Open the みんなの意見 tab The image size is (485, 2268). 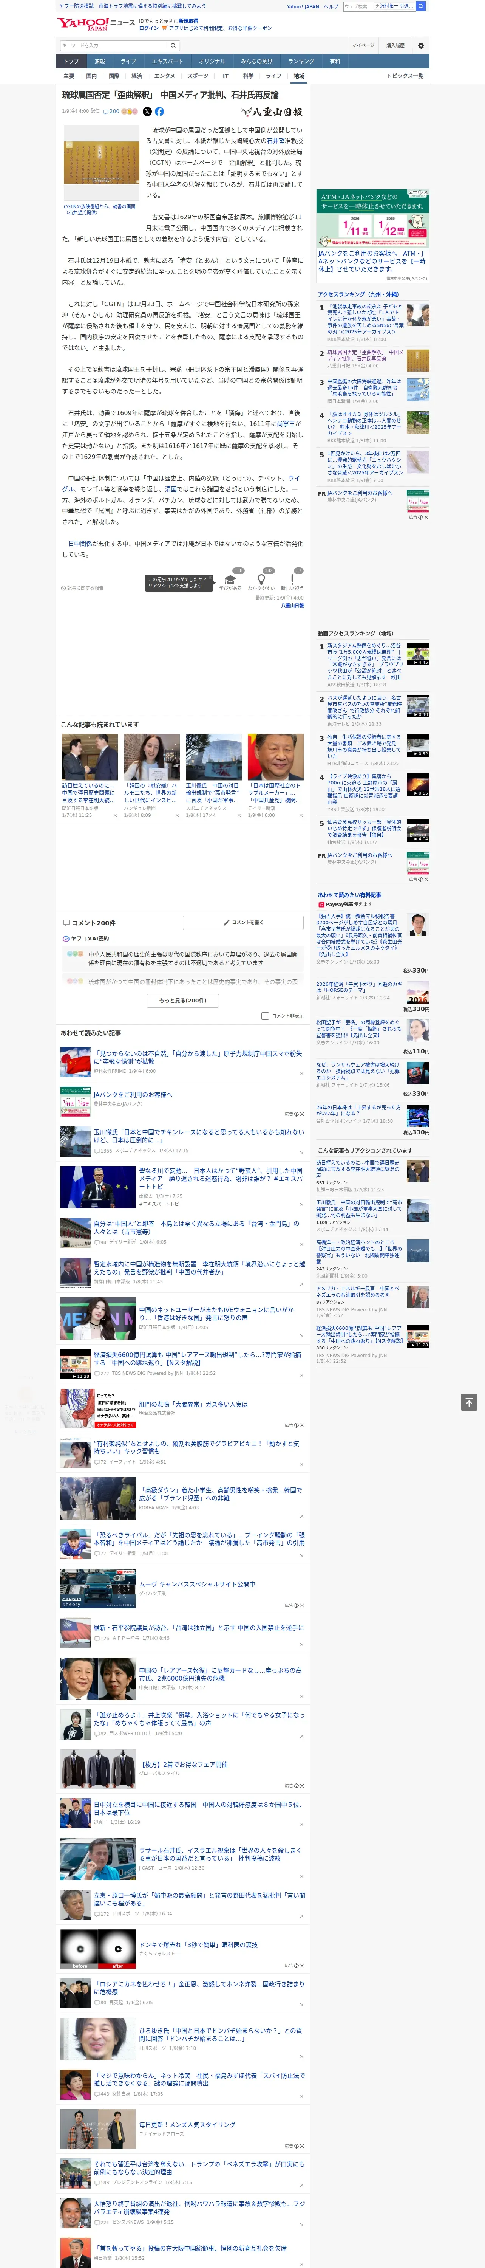pos(256,62)
